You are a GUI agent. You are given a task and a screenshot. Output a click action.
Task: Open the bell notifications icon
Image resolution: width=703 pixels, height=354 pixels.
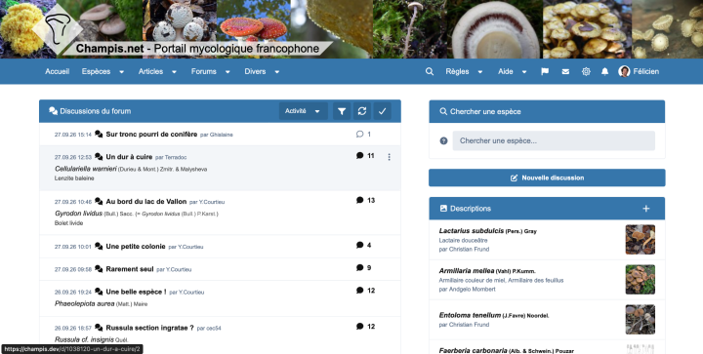(604, 71)
